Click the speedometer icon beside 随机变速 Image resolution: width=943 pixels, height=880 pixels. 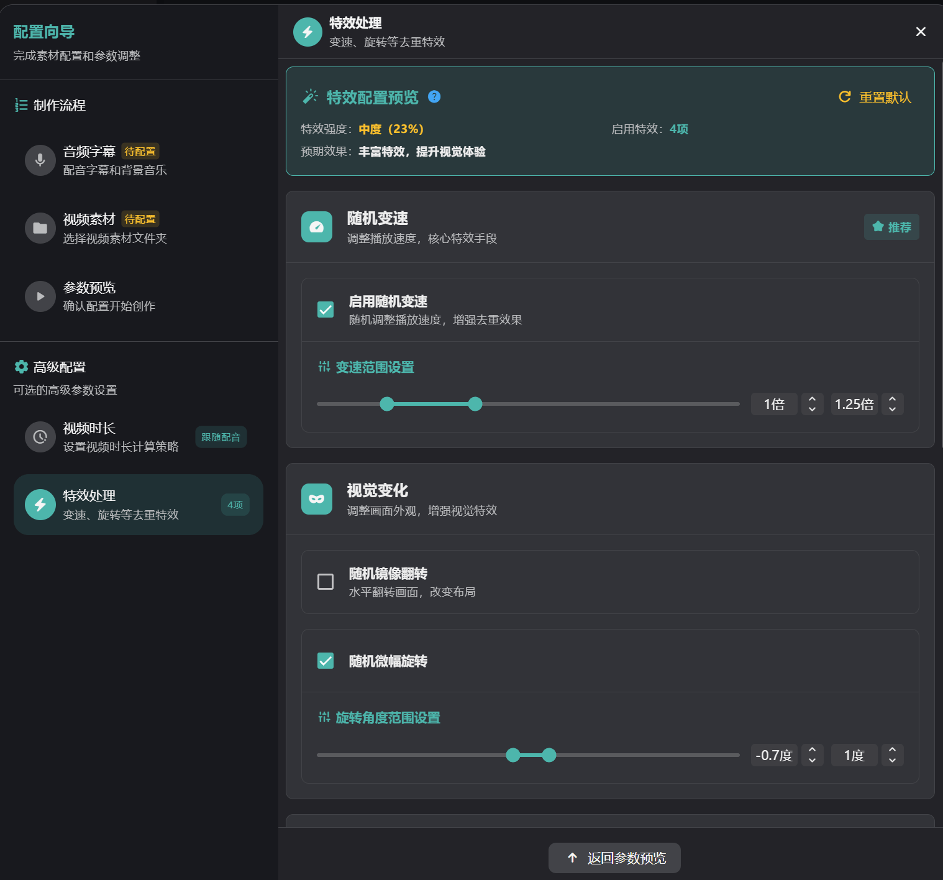317,227
